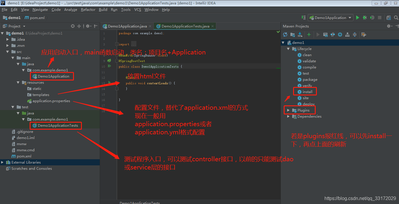Screen dimensions: 399x204
Task: Reimport all Maven projects using refresh icon
Action: click(285, 35)
